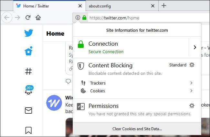
Task: Open Permissions settings gear
Action: 192,106
